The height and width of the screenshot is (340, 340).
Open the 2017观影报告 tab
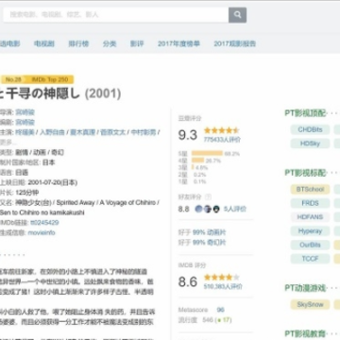235,43
